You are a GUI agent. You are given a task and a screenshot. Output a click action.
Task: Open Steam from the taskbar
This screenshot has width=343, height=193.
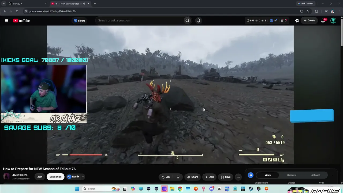[x=251, y=189]
